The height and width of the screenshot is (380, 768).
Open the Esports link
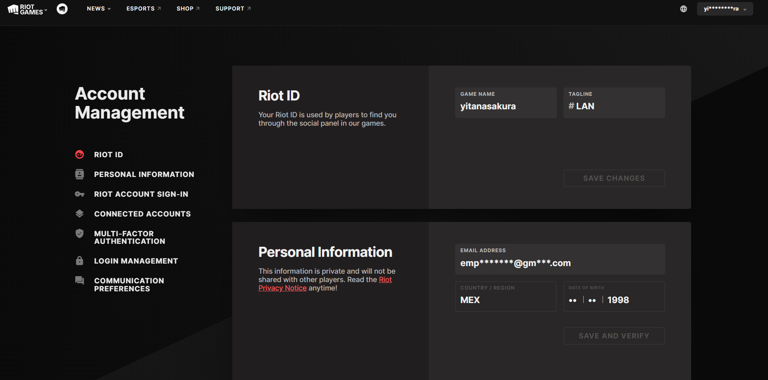click(144, 9)
